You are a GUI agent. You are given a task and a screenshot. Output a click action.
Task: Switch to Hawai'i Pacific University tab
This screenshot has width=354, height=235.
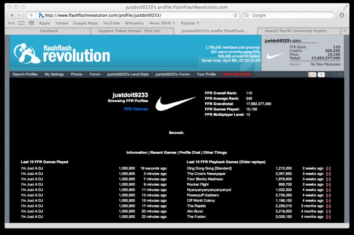tap(298, 31)
